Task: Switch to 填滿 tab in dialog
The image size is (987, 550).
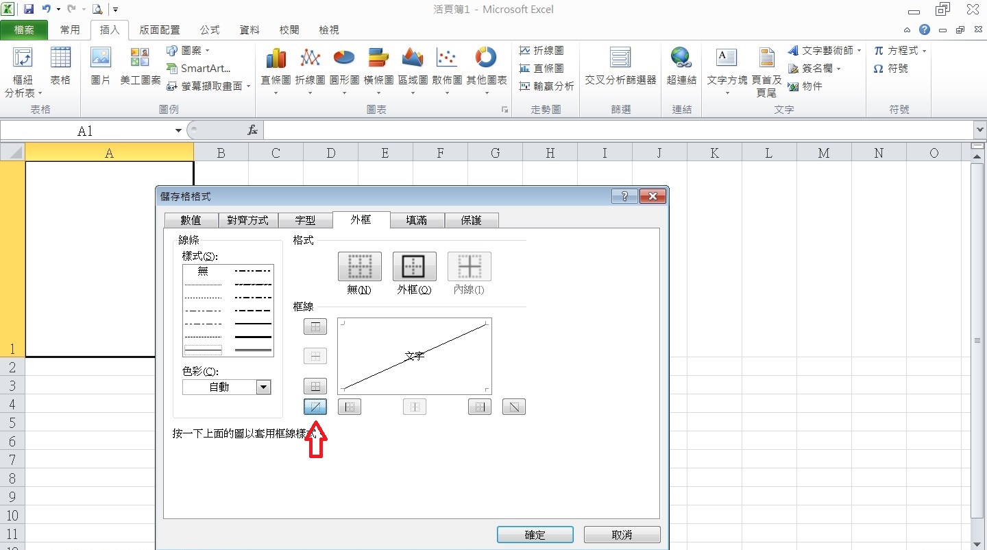Action: coord(417,220)
